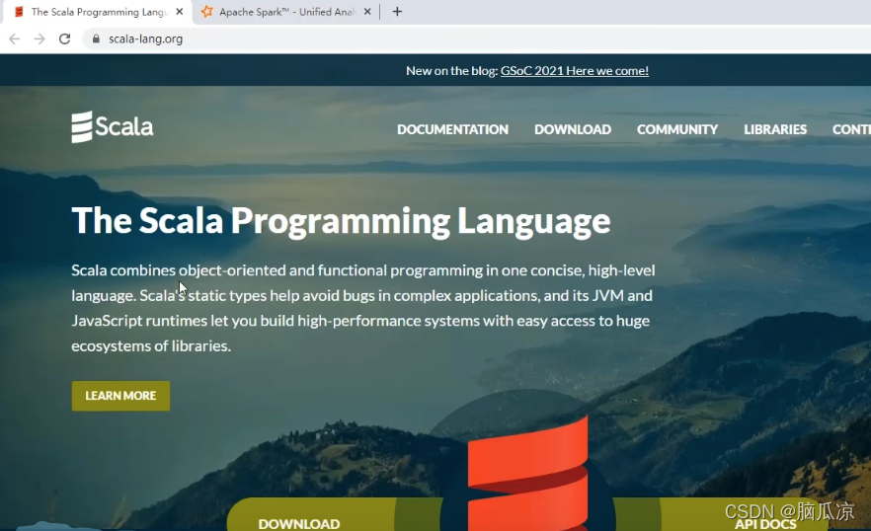The width and height of the screenshot is (871, 531).
Task: Click the words 'New on the blog:'
Action: (x=451, y=70)
